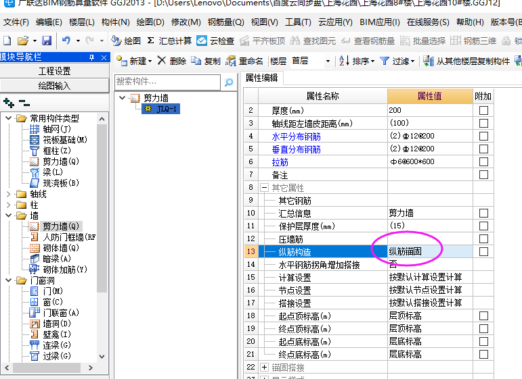Close the module navigation panel

tap(104, 57)
